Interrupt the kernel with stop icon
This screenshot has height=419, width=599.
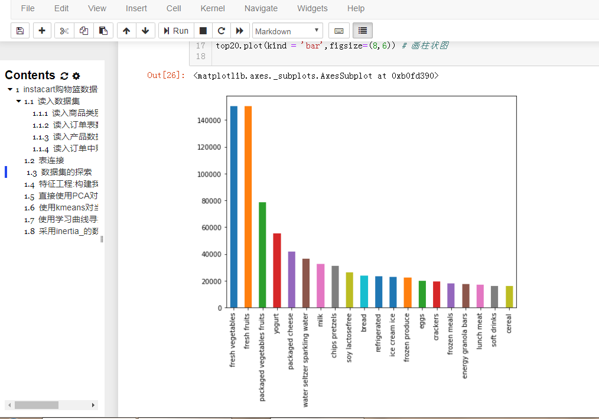pyautogui.click(x=203, y=31)
